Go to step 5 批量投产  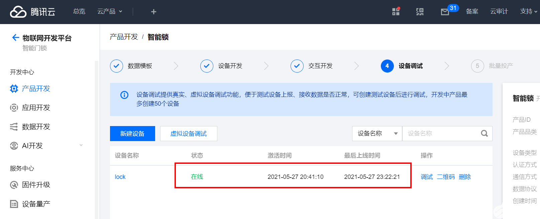pyautogui.click(x=492, y=66)
